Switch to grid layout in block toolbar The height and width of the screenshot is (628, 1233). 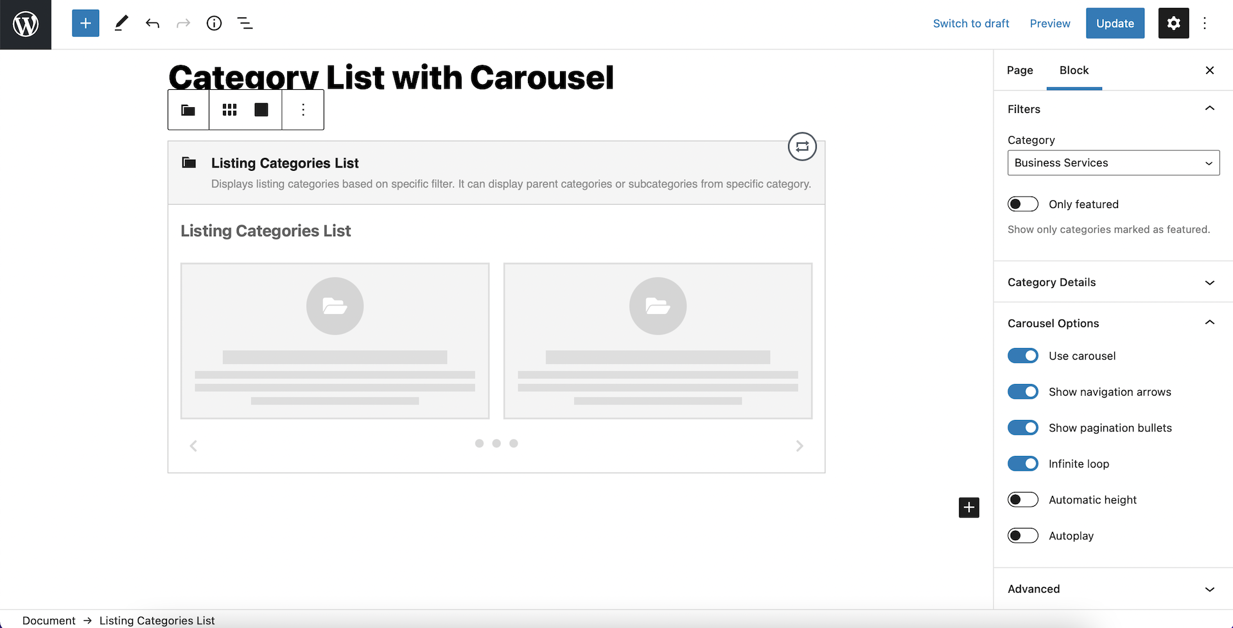pos(229,110)
